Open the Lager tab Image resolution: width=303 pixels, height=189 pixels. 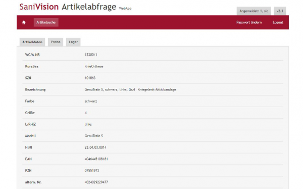73,42
